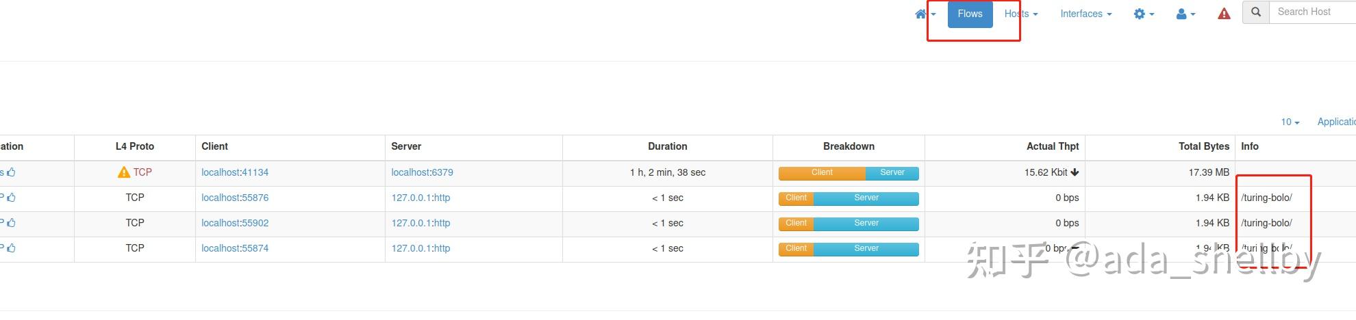Open the localhost:6379 server link

point(422,172)
